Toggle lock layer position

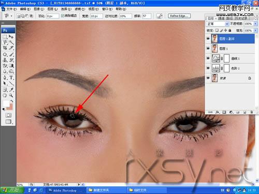225,31
